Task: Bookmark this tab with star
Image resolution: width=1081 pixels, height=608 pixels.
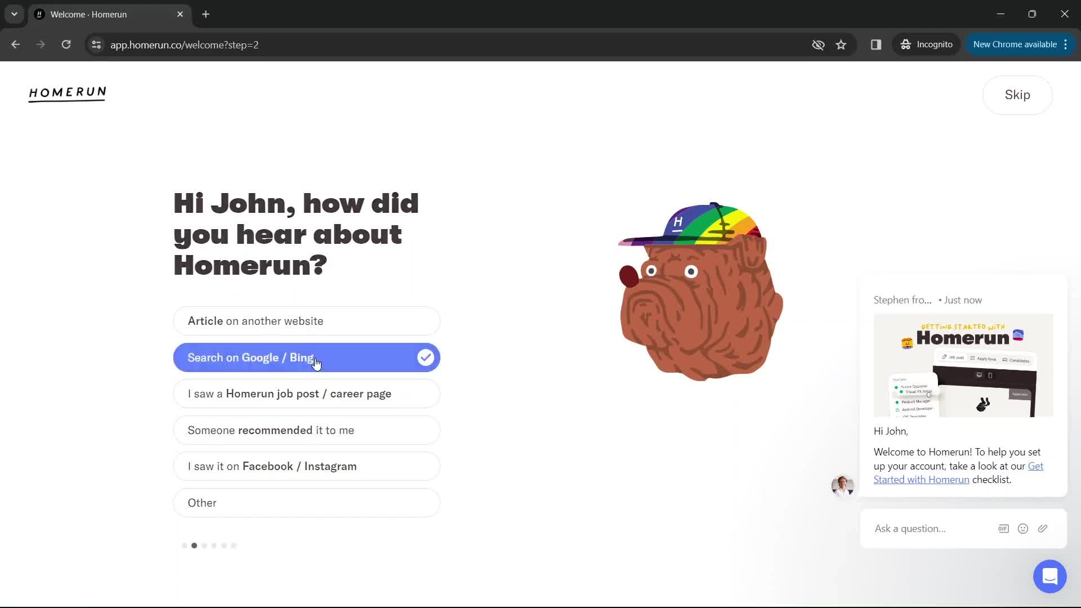Action: 841,44
